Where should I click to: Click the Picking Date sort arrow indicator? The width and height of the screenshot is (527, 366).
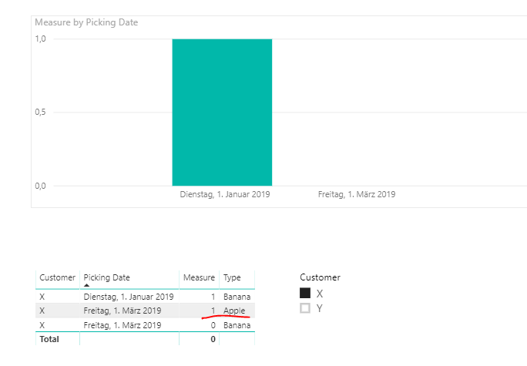(87, 285)
